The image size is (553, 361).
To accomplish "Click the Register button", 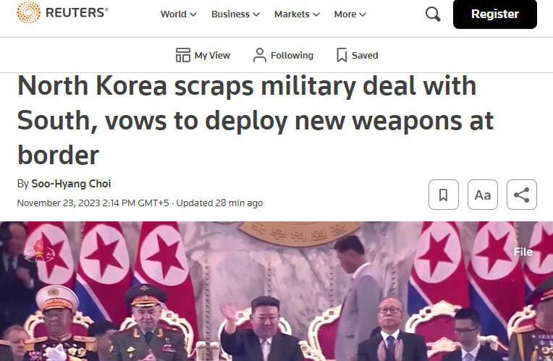I will click(x=495, y=14).
